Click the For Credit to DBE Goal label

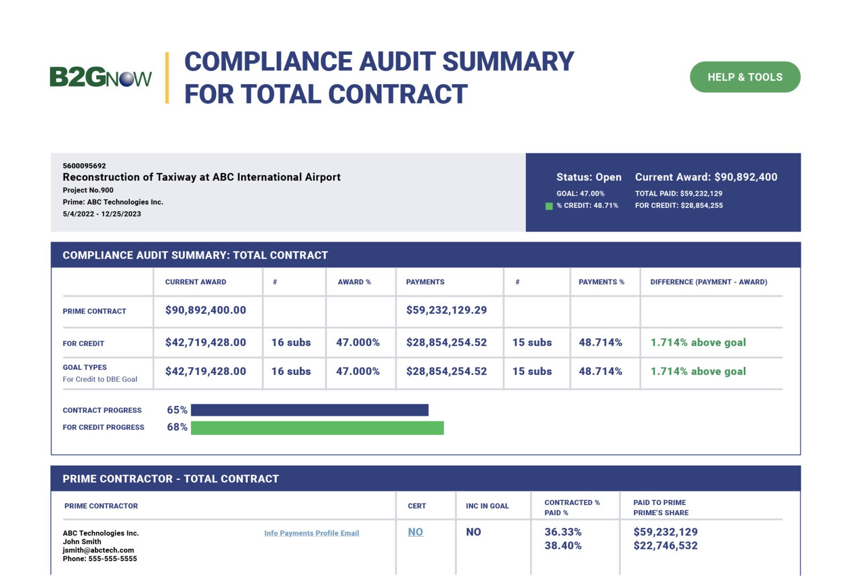click(x=100, y=379)
